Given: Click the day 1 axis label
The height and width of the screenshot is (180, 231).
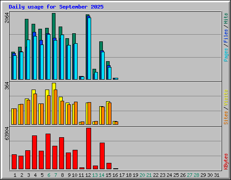Looking at the screenshot, I should tap(15, 175).
